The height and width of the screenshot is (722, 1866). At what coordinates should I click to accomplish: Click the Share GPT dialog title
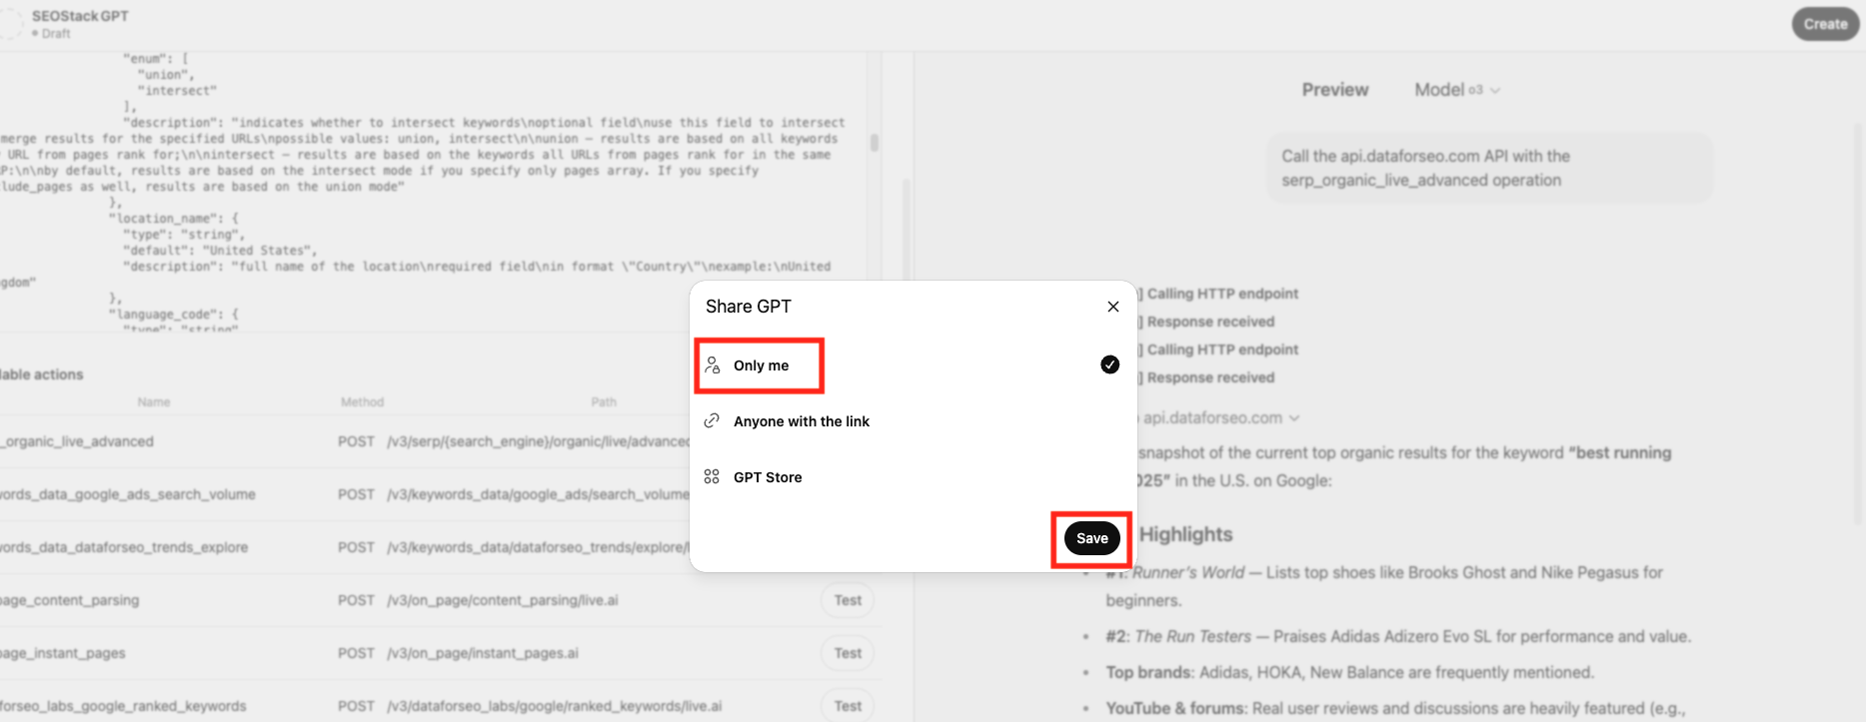(x=748, y=307)
